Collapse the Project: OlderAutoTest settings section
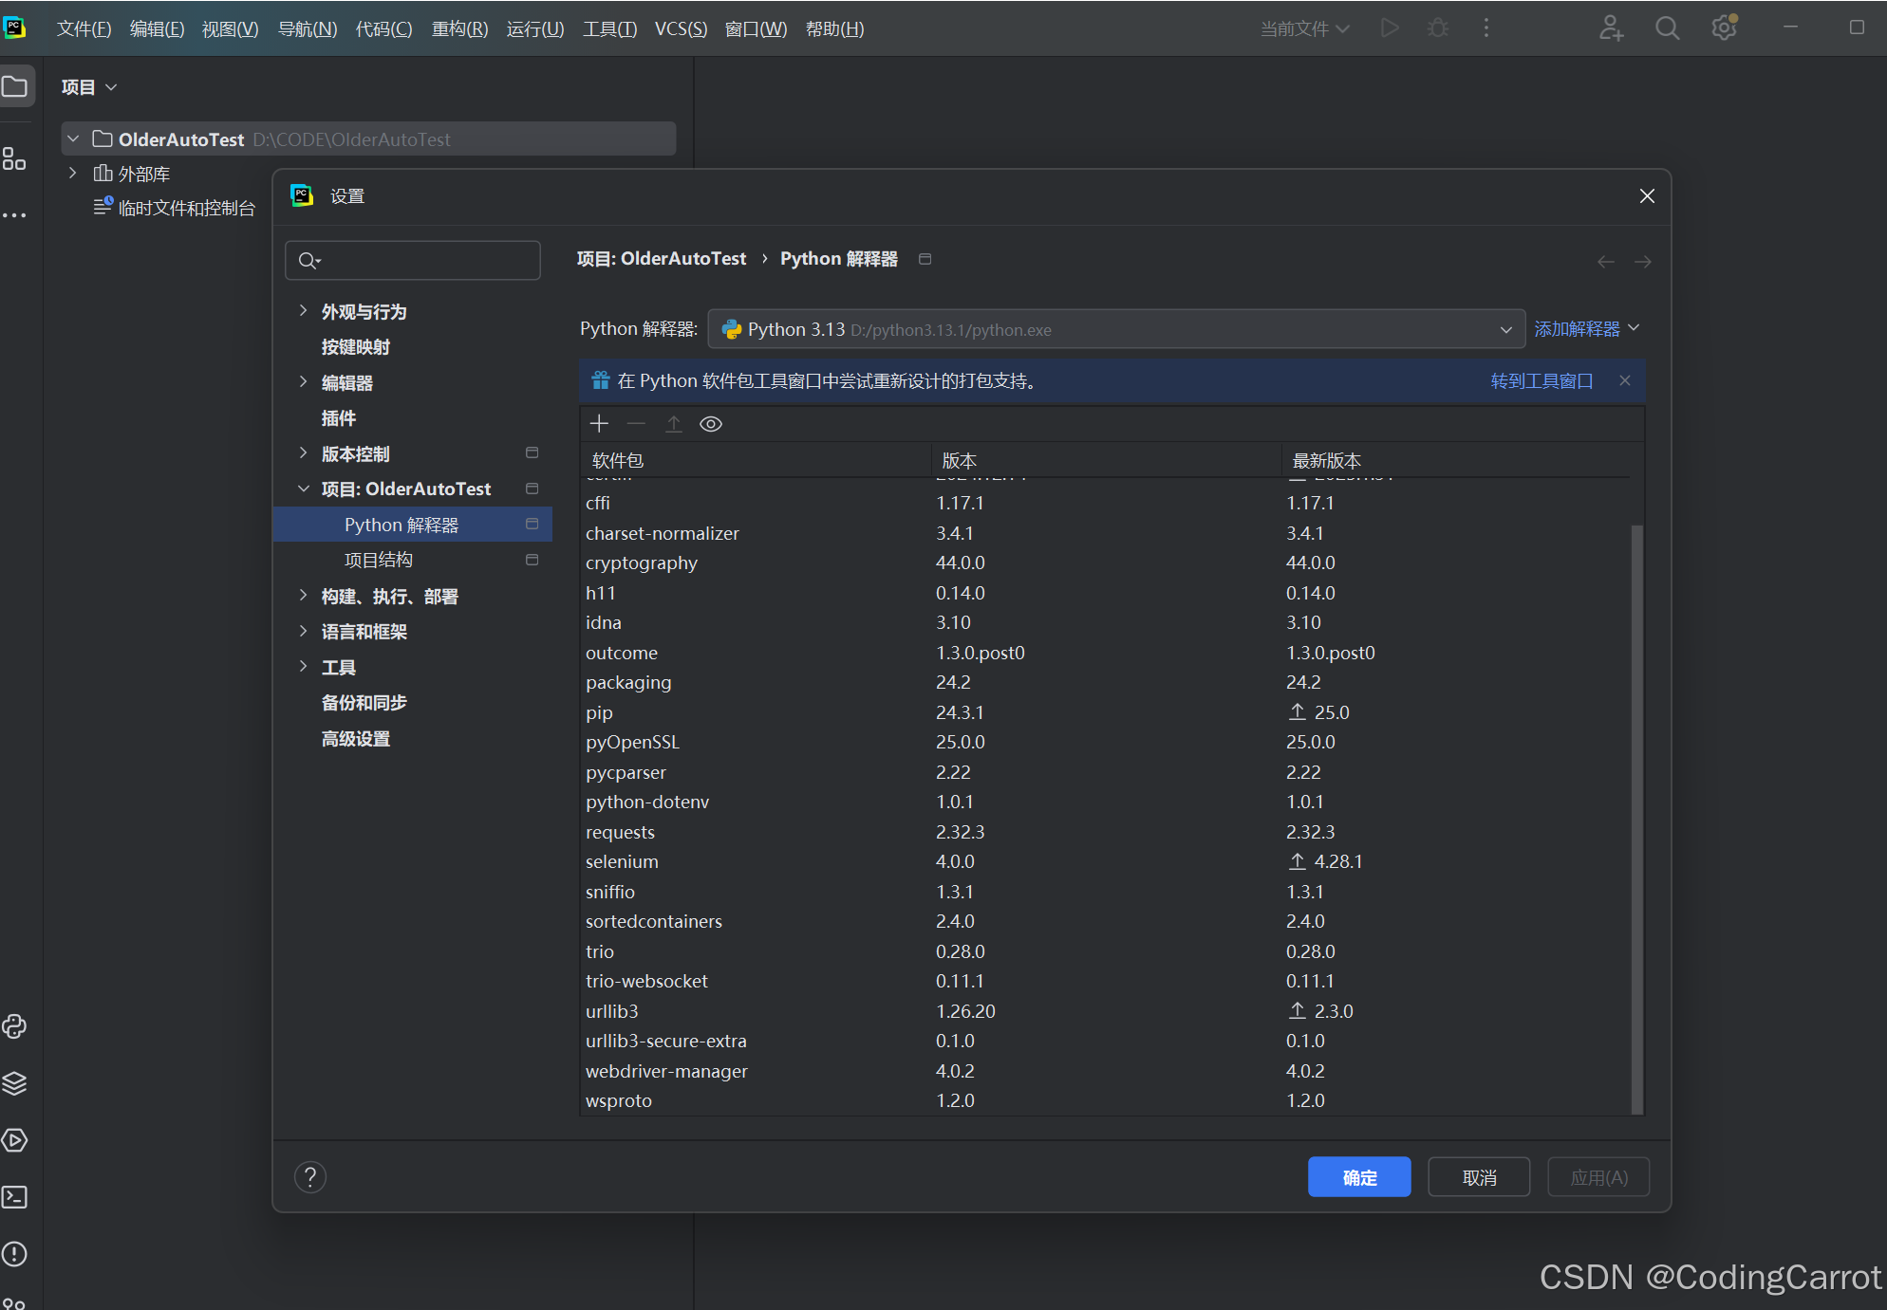Screen dimensions: 1887x1310 point(303,489)
